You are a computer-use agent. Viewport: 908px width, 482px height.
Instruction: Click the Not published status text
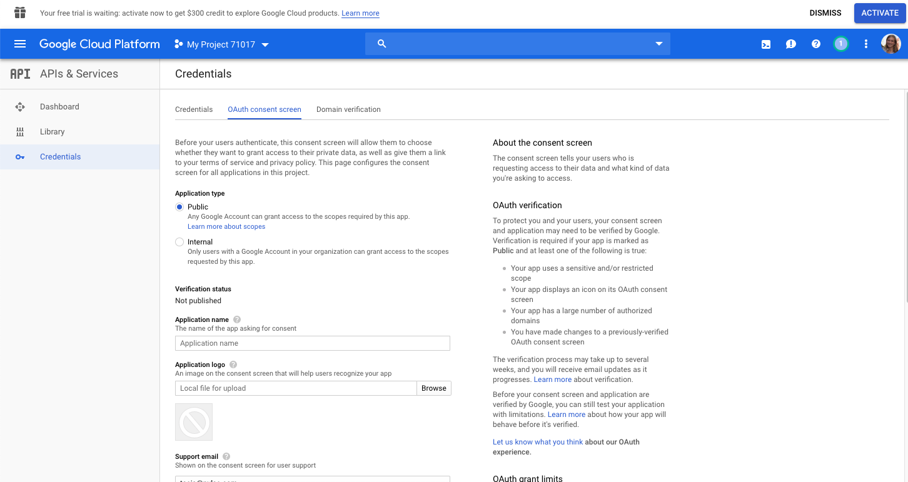click(x=198, y=301)
